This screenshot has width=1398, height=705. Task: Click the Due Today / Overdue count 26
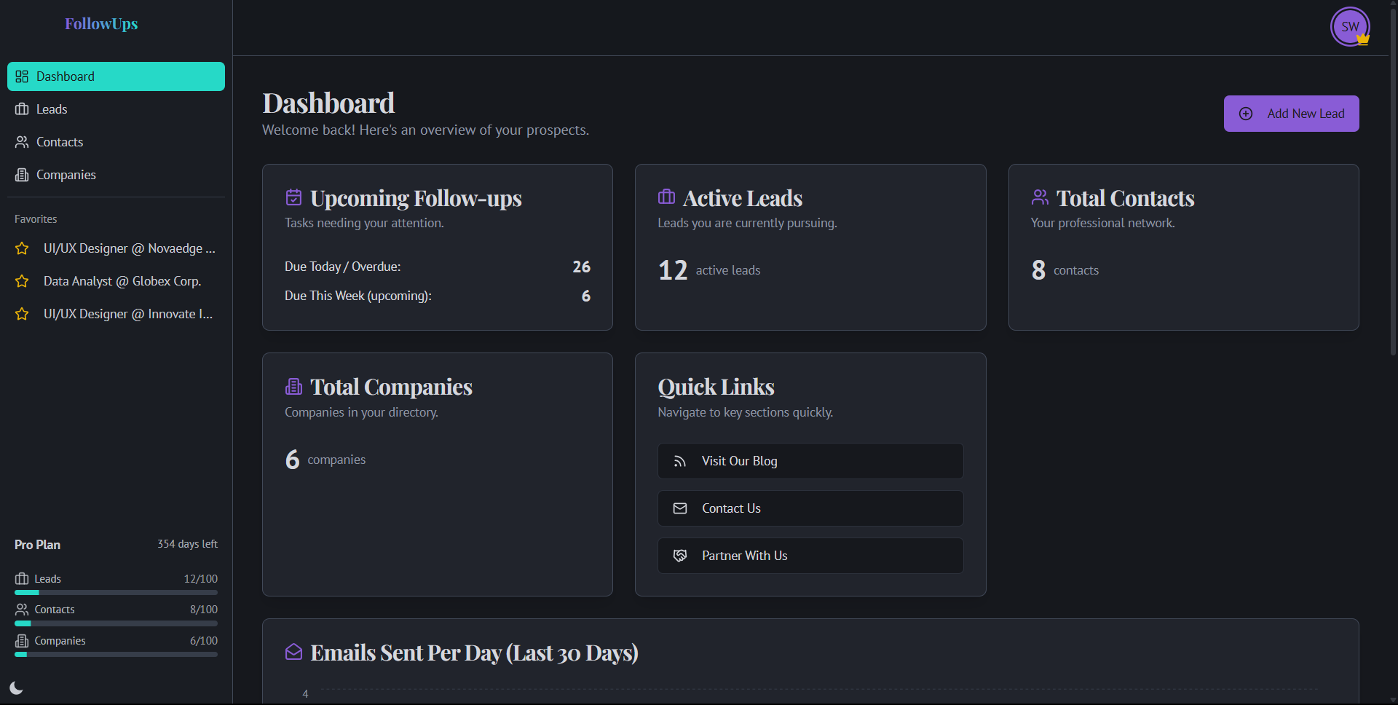581,267
